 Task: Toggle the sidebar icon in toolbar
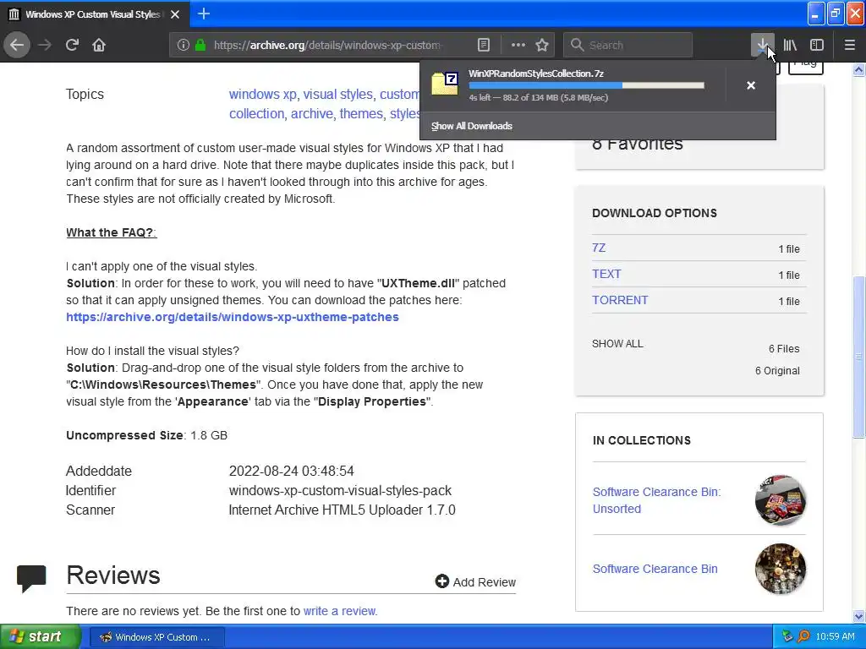817,45
